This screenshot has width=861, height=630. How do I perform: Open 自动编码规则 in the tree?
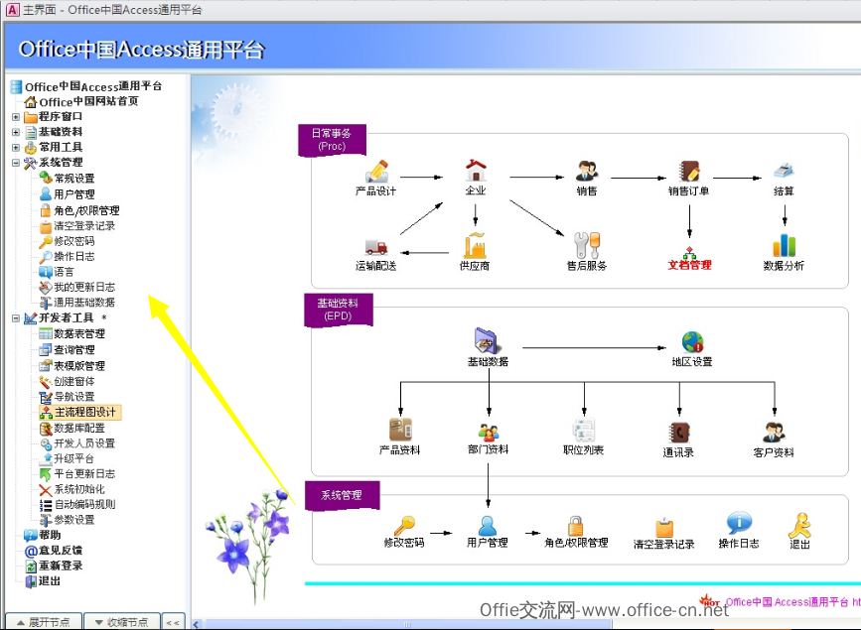click(x=84, y=505)
